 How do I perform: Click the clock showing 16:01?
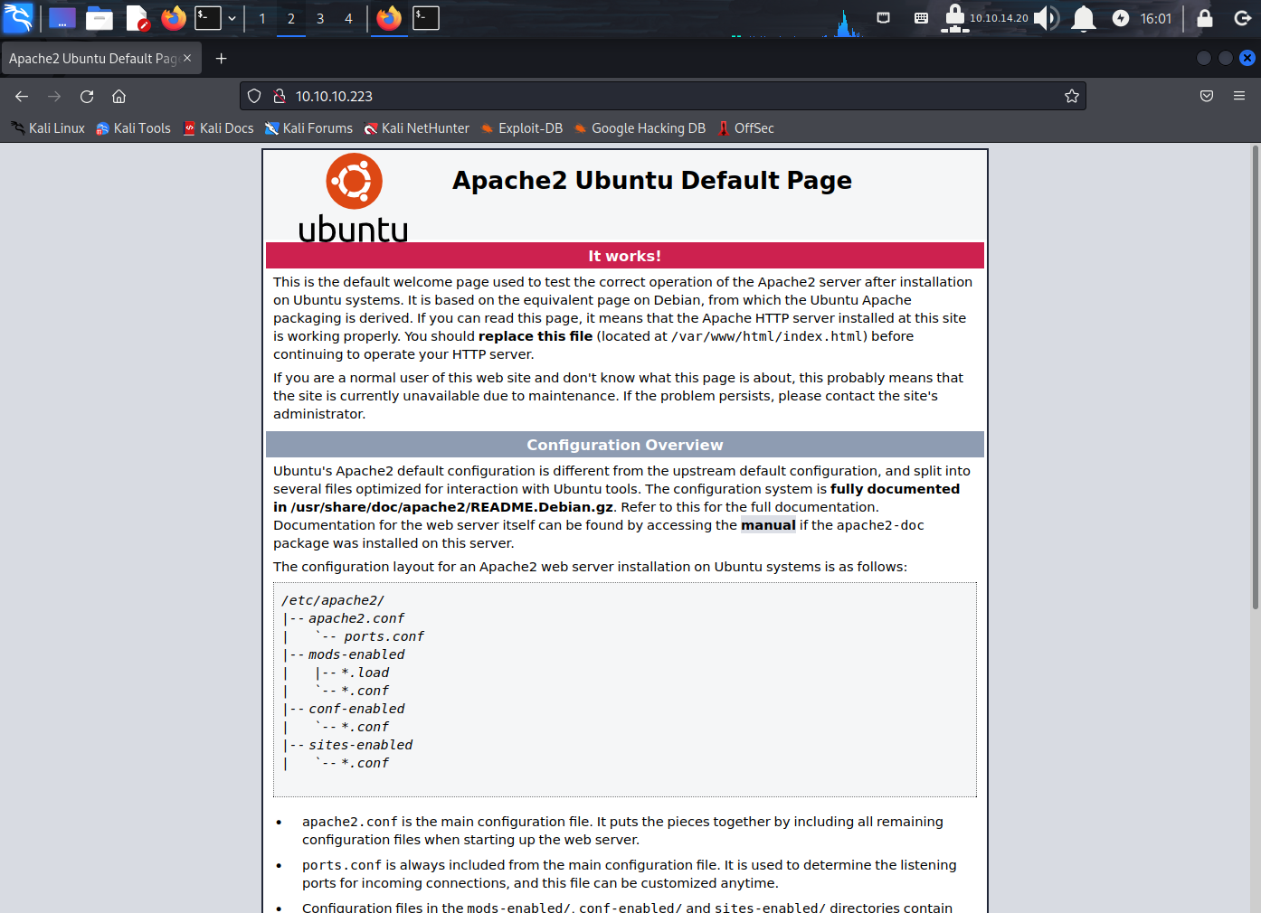1155,18
